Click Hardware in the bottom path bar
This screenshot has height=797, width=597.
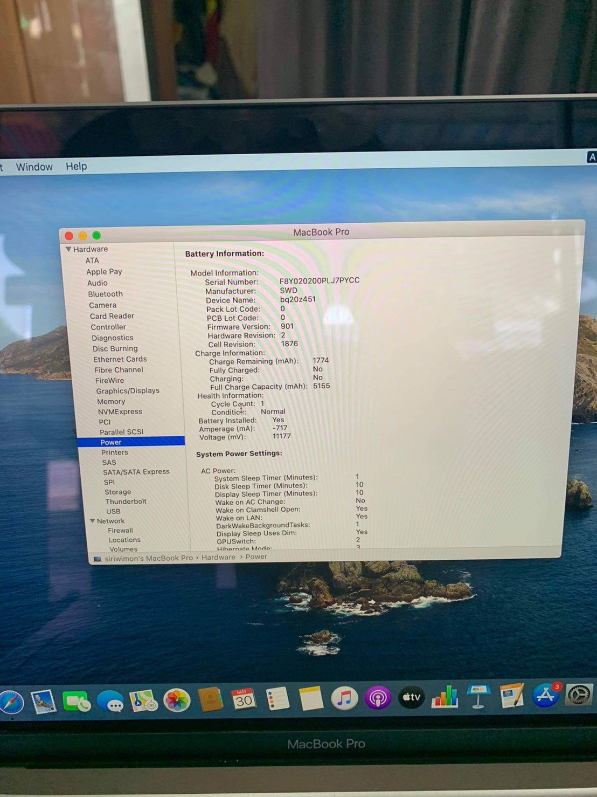(218, 557)
